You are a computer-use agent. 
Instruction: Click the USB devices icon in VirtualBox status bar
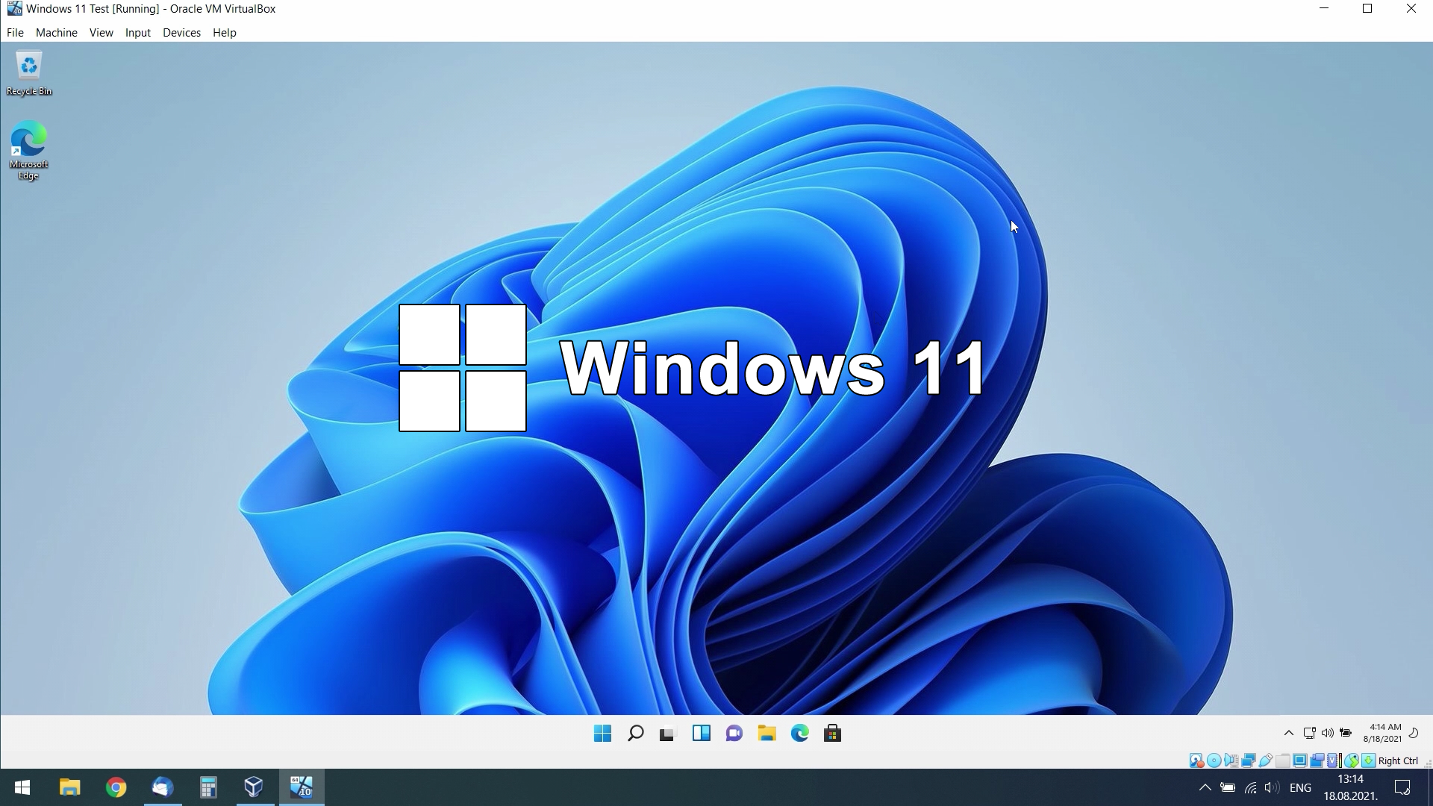tap(1264, 760)
